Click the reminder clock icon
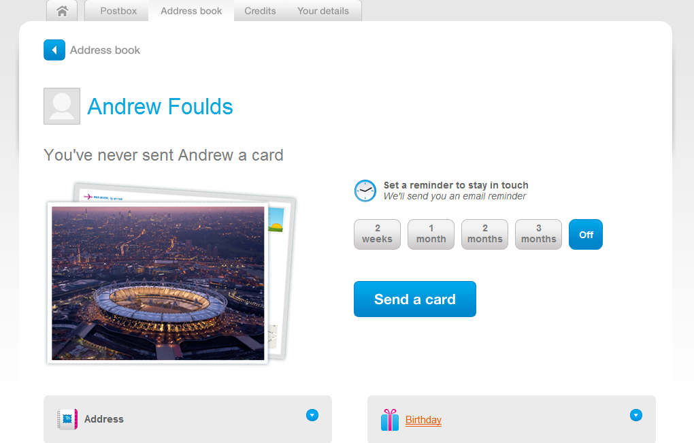694x443 pixels. click(x=365, y=191)
